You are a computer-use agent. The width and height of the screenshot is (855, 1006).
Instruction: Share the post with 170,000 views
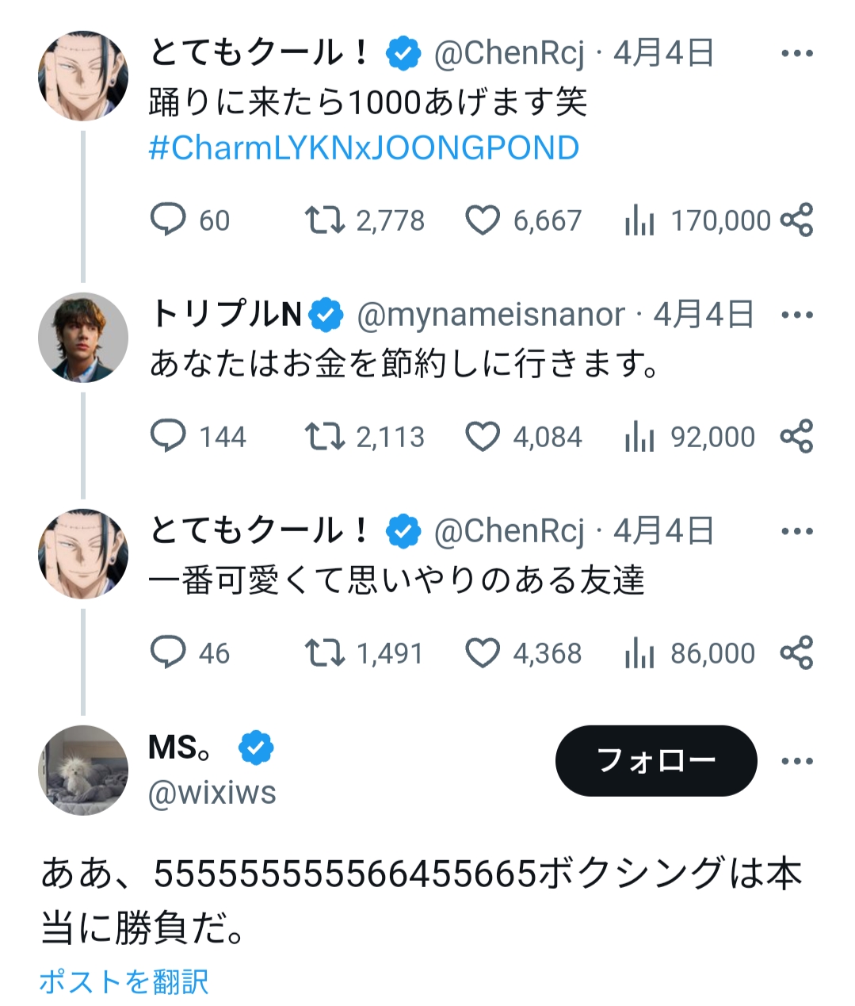click(x=796, y=220)
